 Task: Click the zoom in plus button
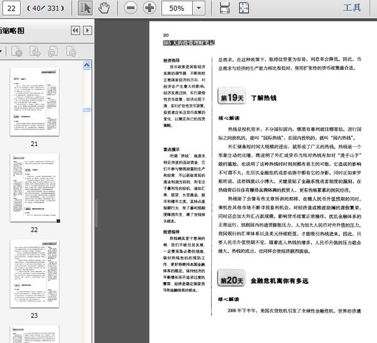[x=149, y=8]
